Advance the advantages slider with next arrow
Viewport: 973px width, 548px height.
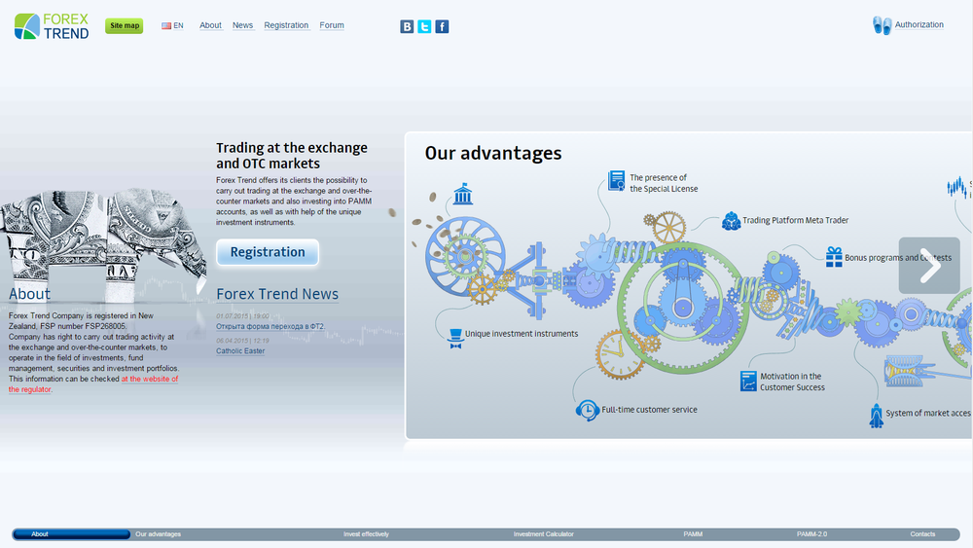[929, 266]
